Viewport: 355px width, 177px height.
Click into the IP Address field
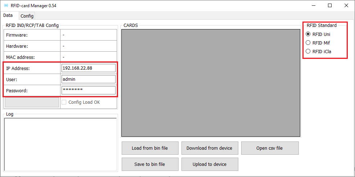(89, 68)
